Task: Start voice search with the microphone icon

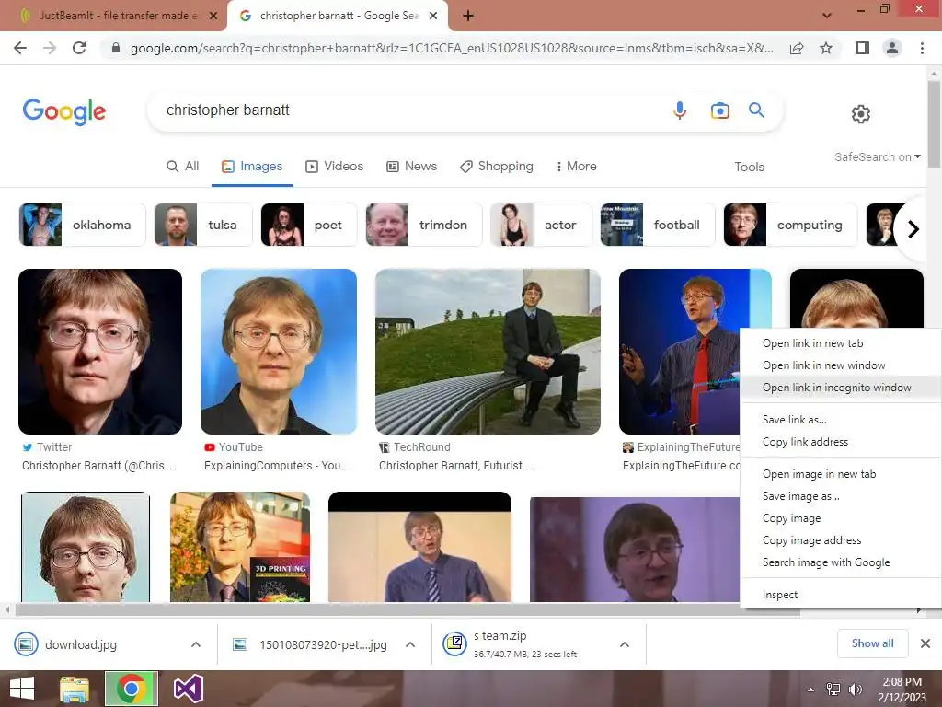Action: click(x=680, y=110)
